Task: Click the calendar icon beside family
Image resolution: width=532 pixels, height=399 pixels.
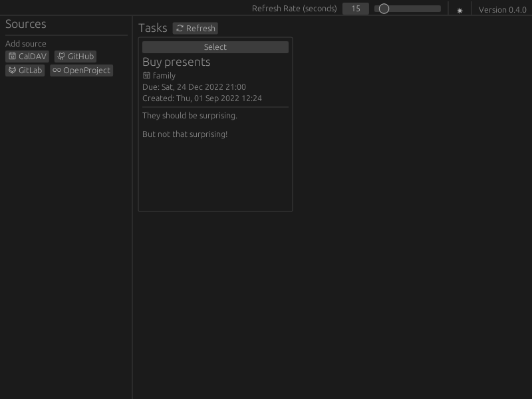Action: point(146,75)
